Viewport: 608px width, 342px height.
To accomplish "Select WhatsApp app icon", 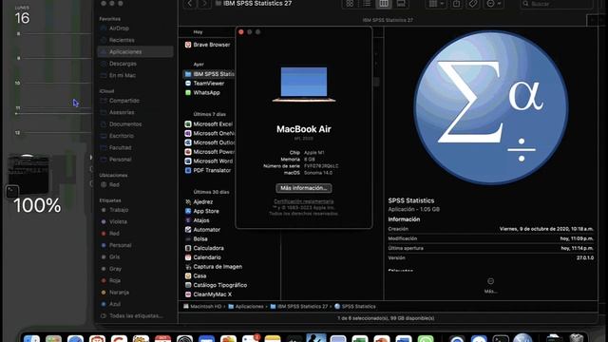I will tap(188, 92).
